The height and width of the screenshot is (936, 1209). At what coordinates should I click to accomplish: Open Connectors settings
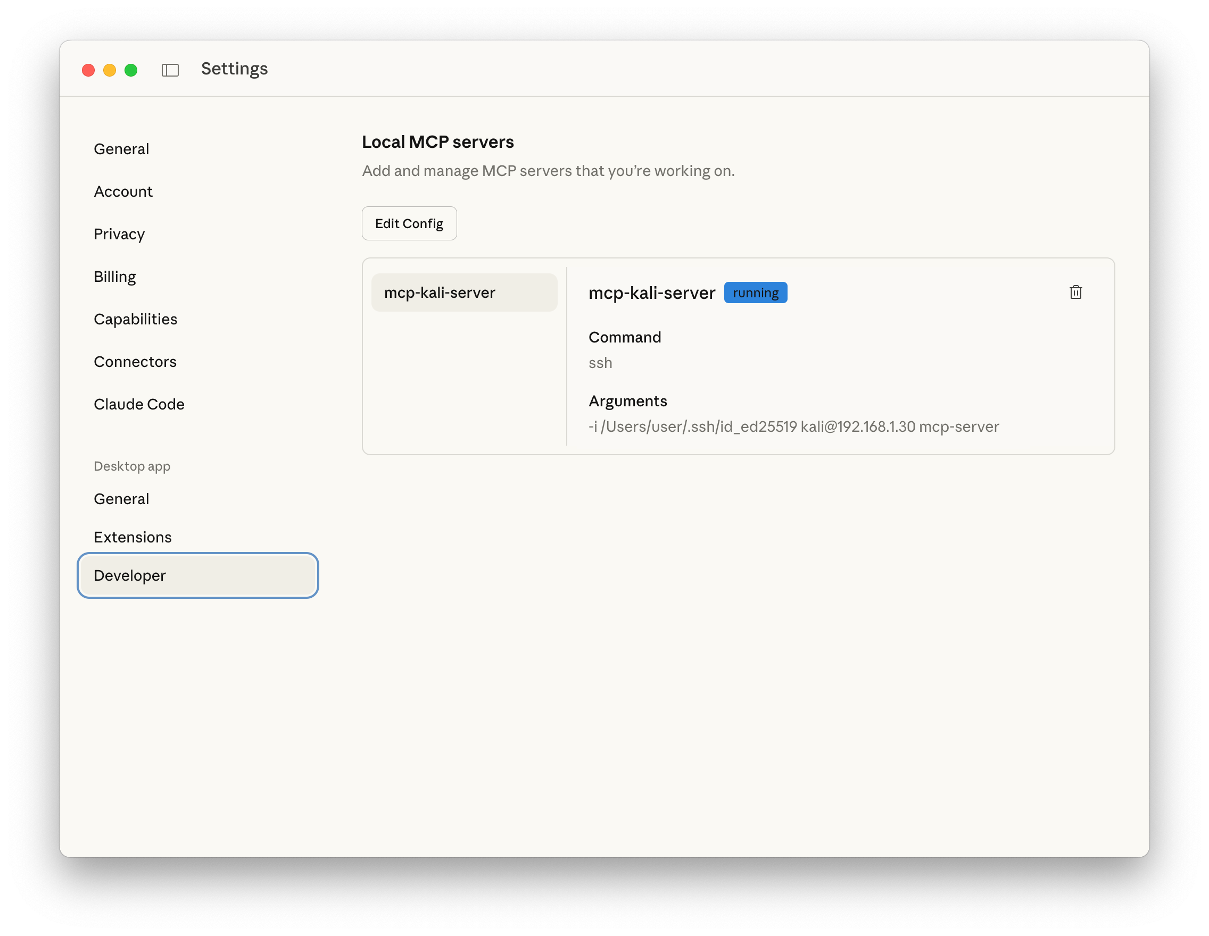pos(135,362)
